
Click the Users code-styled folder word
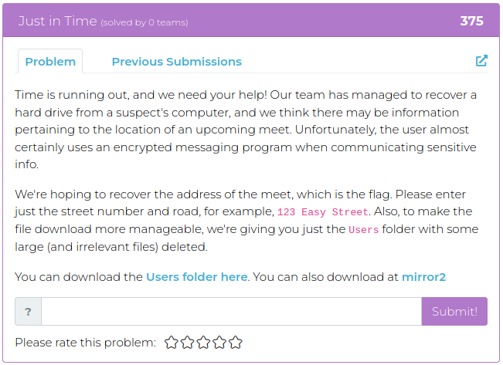coord(363,230)
